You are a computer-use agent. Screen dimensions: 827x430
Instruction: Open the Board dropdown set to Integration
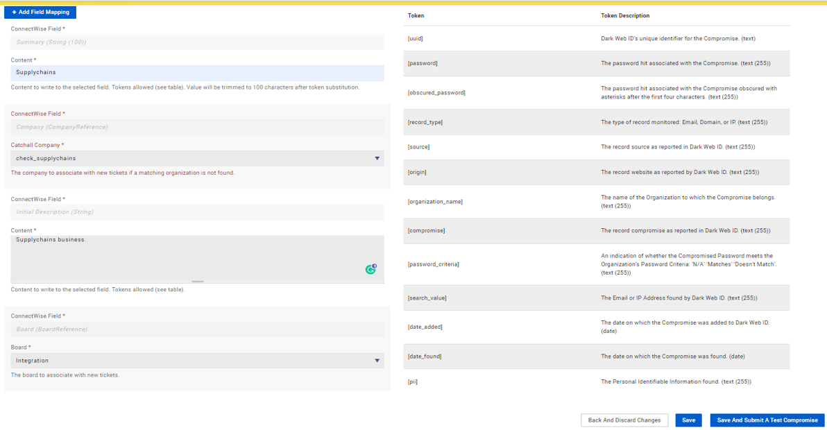[x=197, y=361]
